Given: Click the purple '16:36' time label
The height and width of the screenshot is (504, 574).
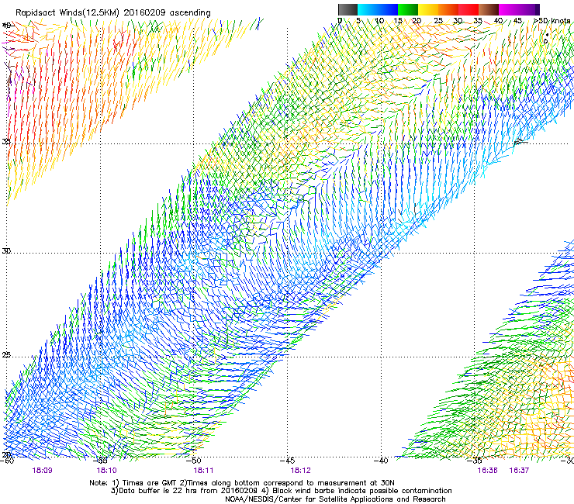Looking at the screenshot, I should pos(487,471).
